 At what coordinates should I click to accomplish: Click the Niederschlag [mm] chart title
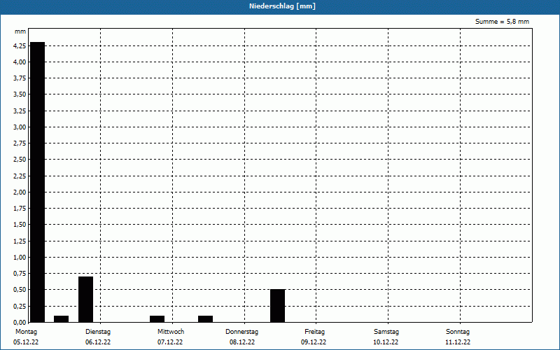[x=282, y=6]
